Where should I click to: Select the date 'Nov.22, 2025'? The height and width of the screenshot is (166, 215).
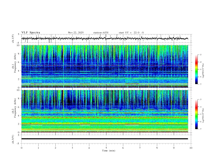(x=76, y=33)
